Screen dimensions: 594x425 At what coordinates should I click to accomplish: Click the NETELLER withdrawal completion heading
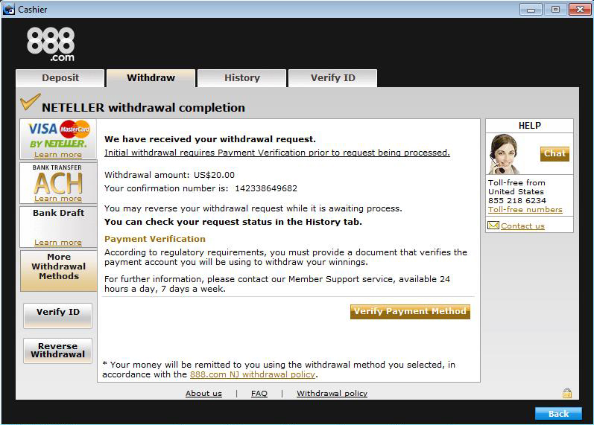143,107
